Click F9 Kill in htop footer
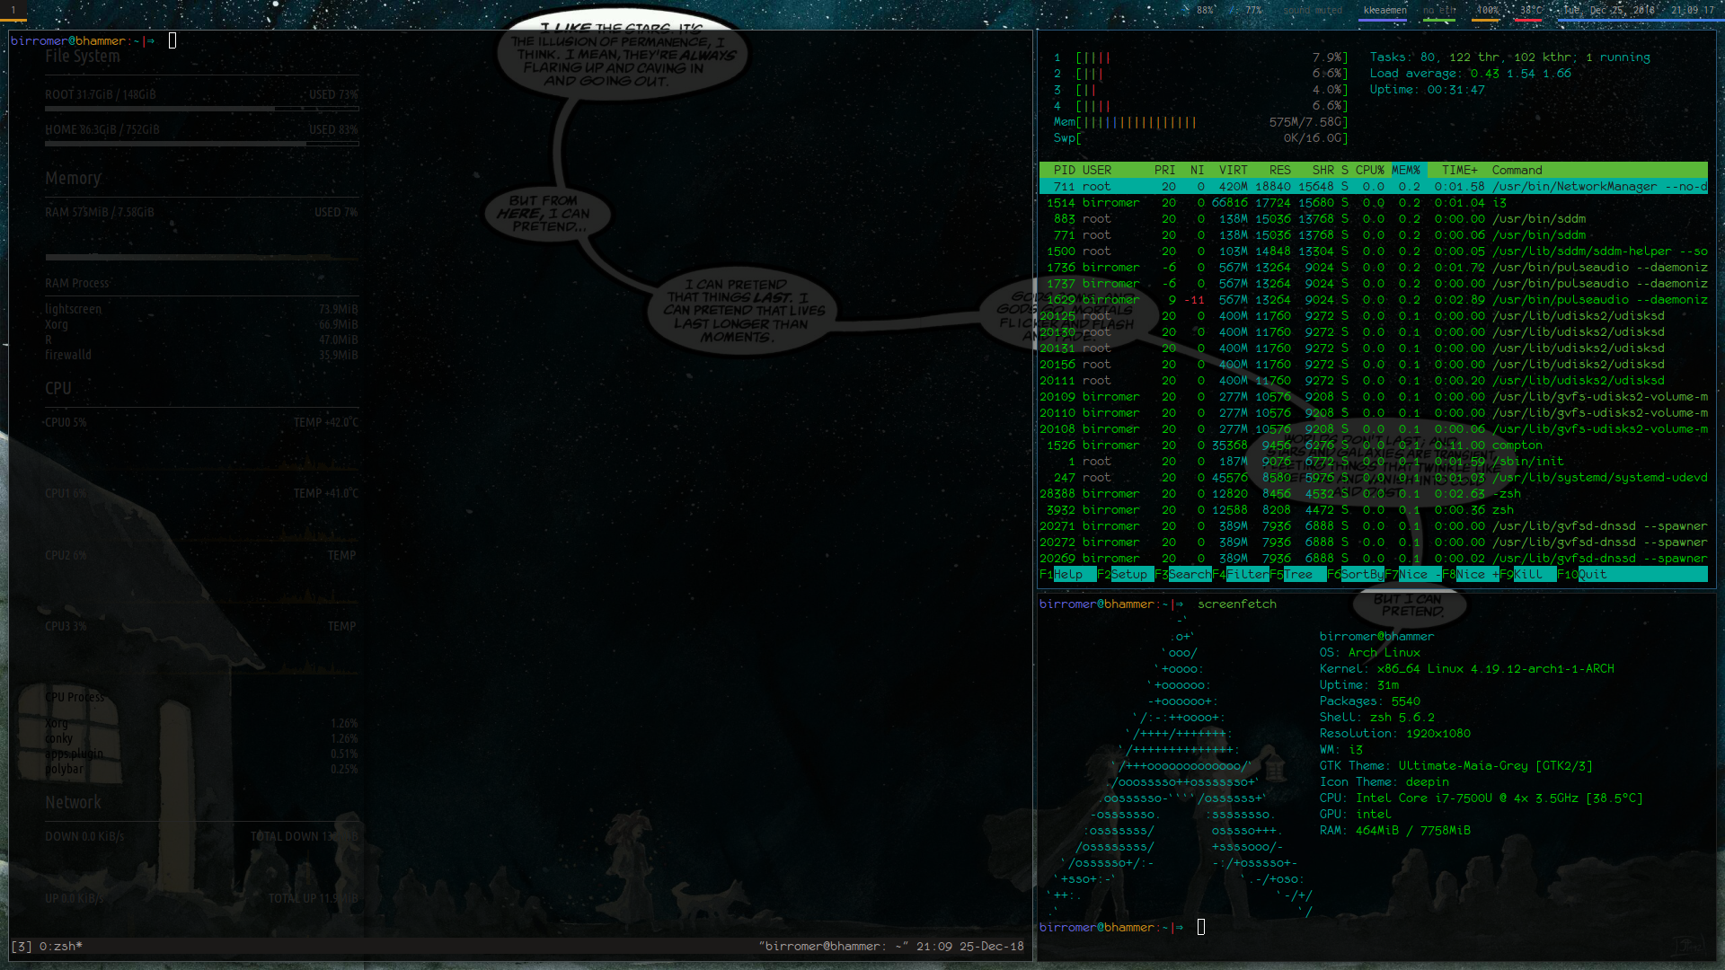The image size is (1725, 970). pyautogui.click(x=1527, y=575)
